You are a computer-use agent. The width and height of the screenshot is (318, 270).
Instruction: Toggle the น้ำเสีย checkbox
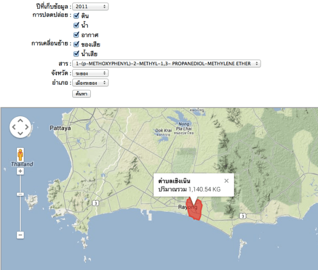(76, 53)
